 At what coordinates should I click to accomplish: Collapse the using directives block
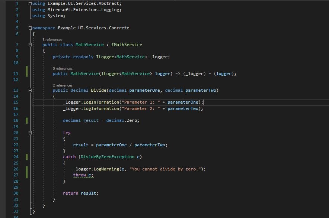coord(30,3)
